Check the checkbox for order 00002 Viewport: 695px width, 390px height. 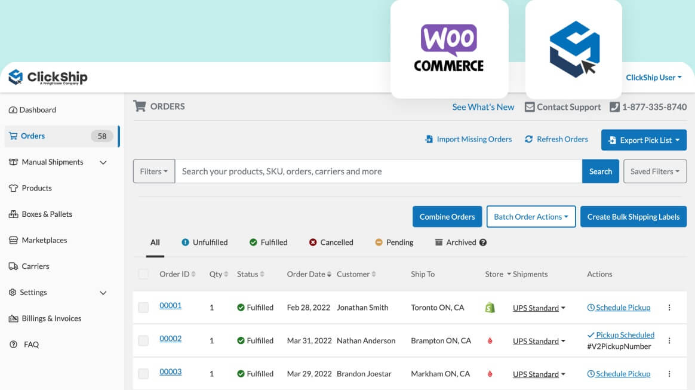click(143, 340)
